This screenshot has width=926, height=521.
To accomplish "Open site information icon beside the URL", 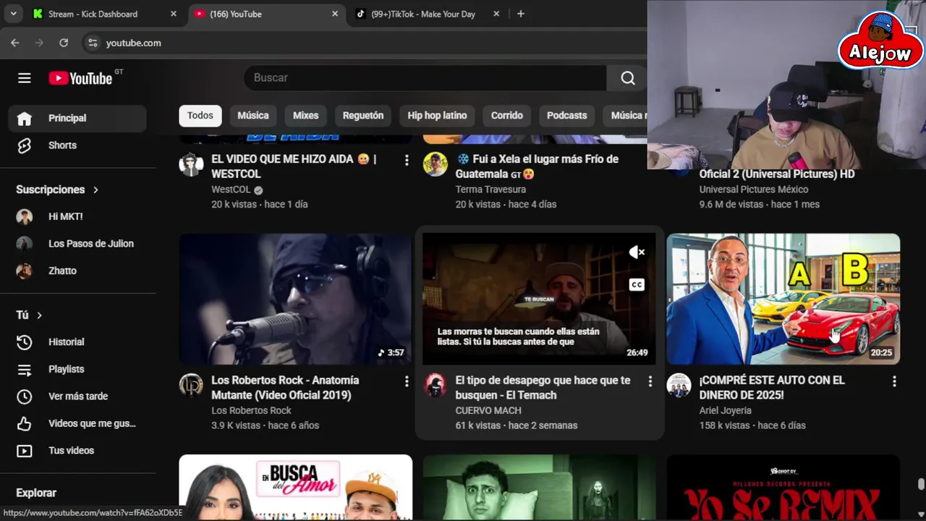I will pos(93,43).
